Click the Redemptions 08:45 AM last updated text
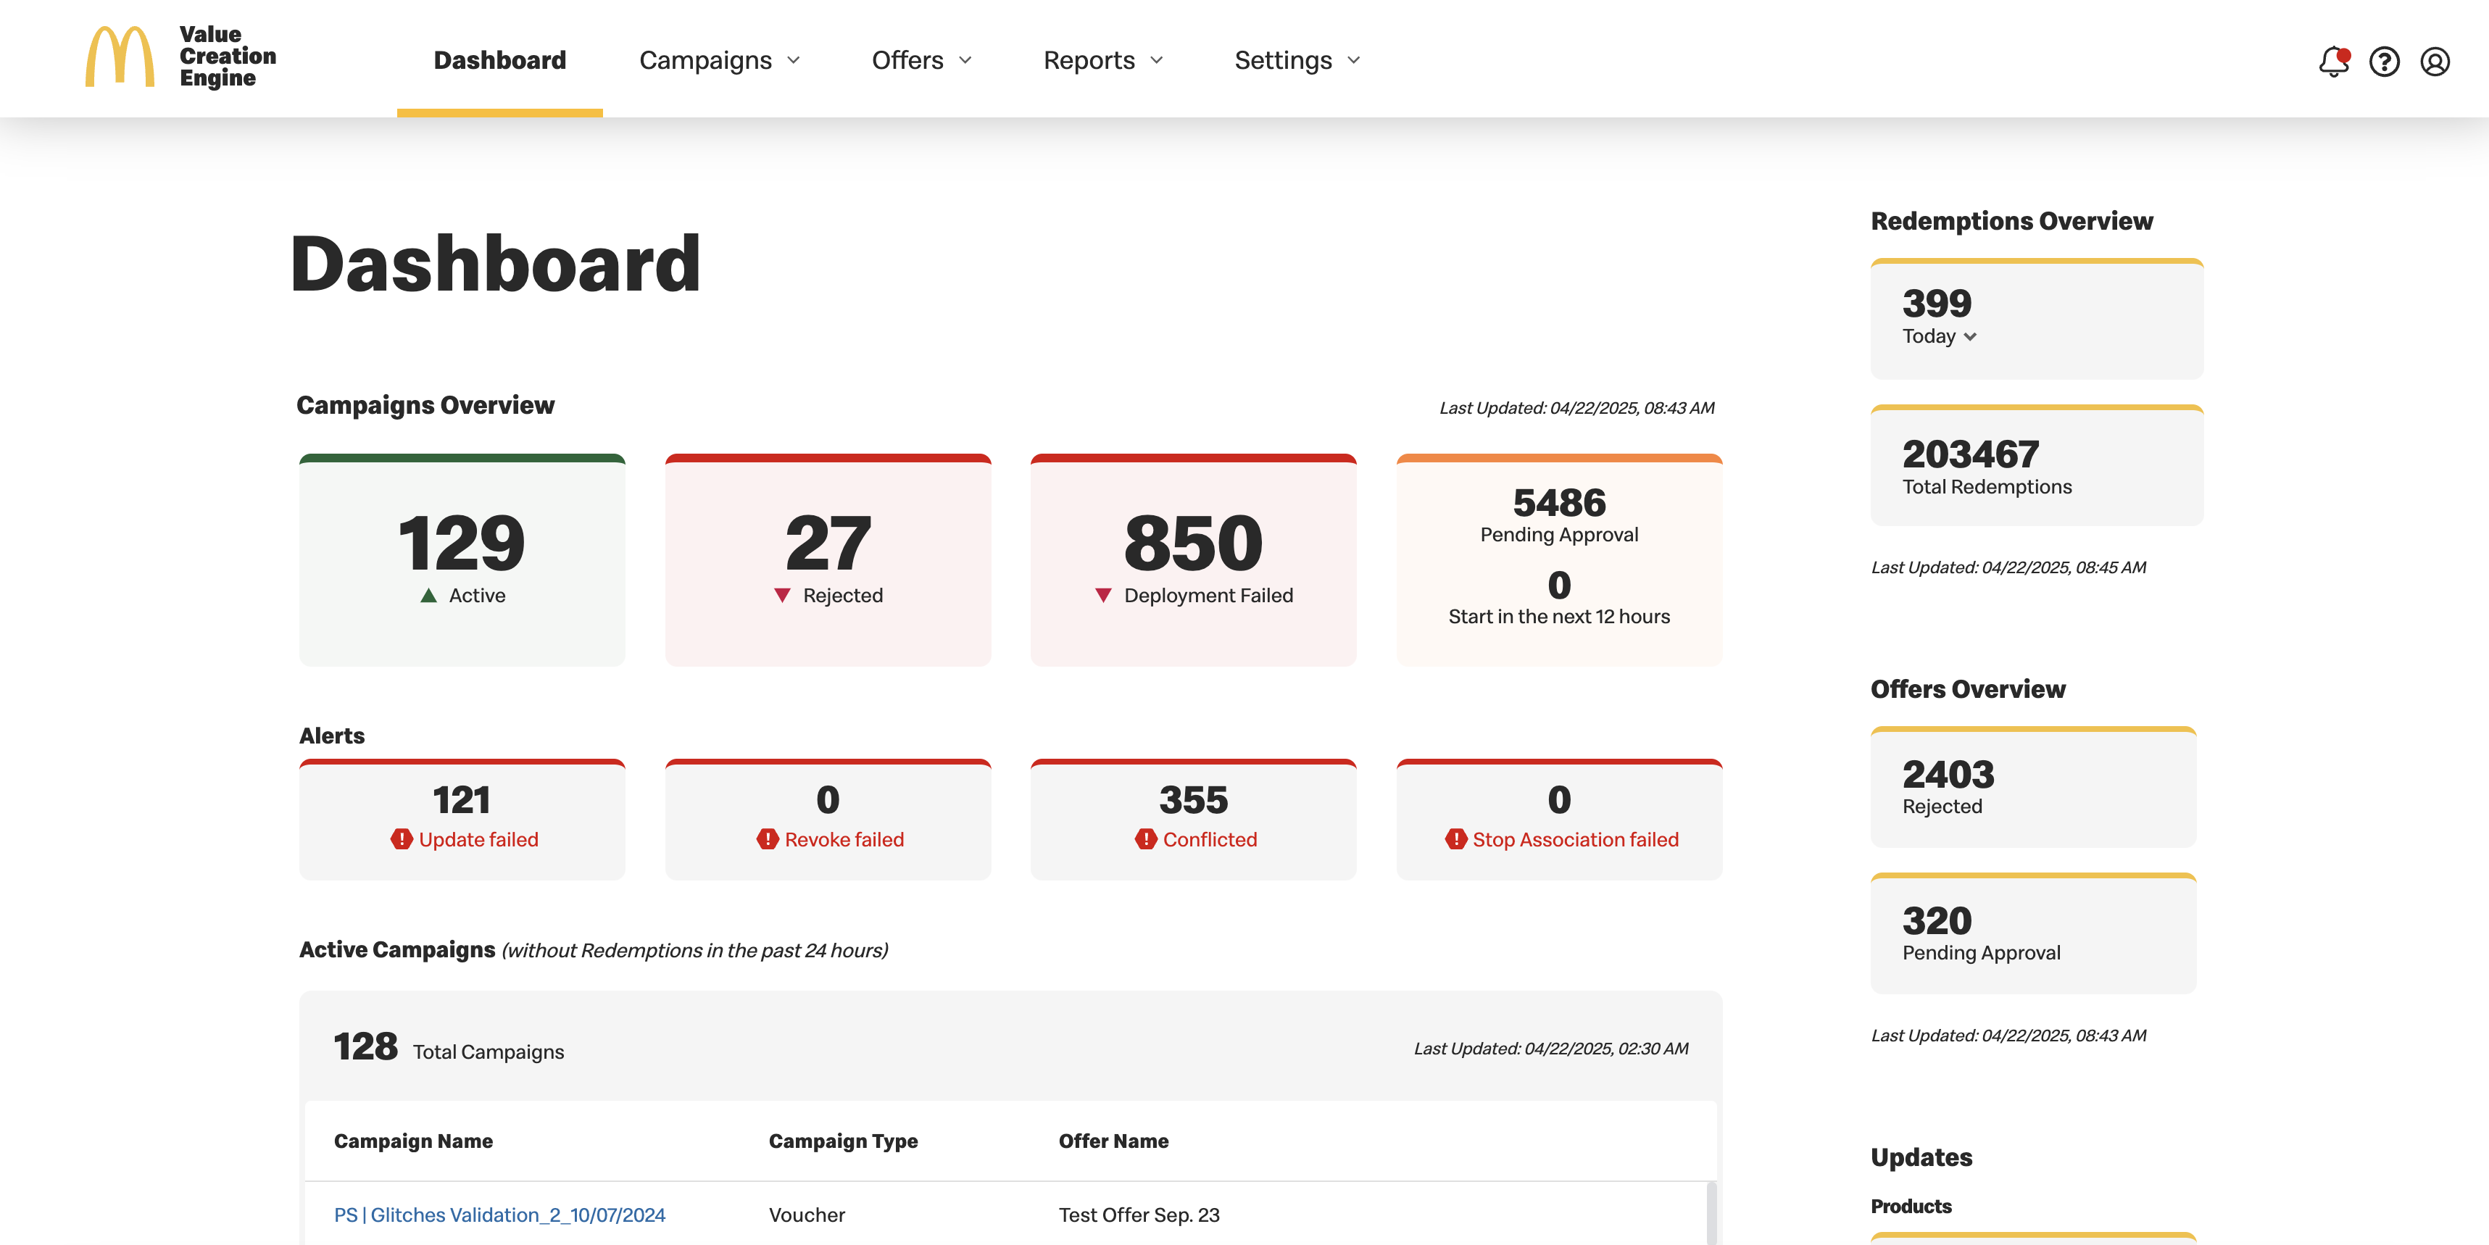 point(2008,568)
